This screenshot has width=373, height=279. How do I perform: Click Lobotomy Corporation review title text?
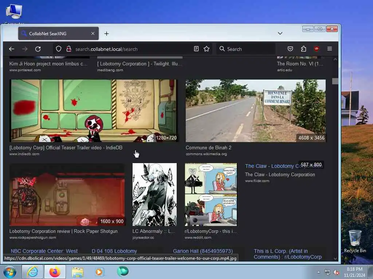pos(63,231)
